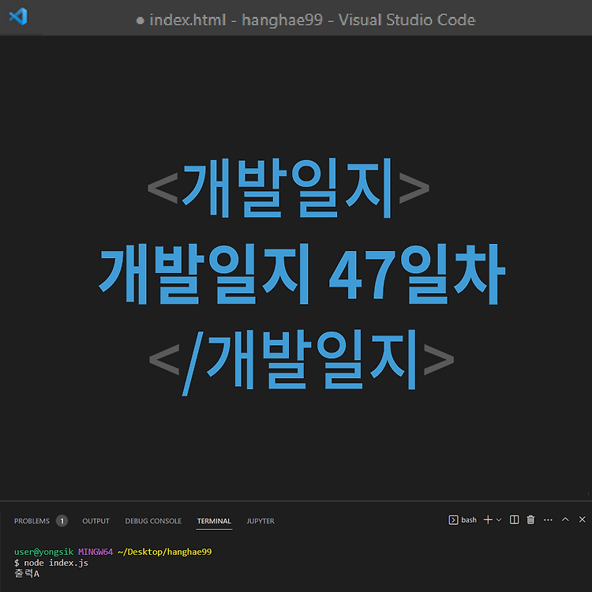Click the opening '<개발일지>' tag text
Image resolution: width=592 pixels, height=592 pixels.
[x=288, y=188]
